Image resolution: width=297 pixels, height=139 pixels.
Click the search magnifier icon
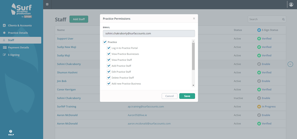pyautogui.click(x=283, y=19)
